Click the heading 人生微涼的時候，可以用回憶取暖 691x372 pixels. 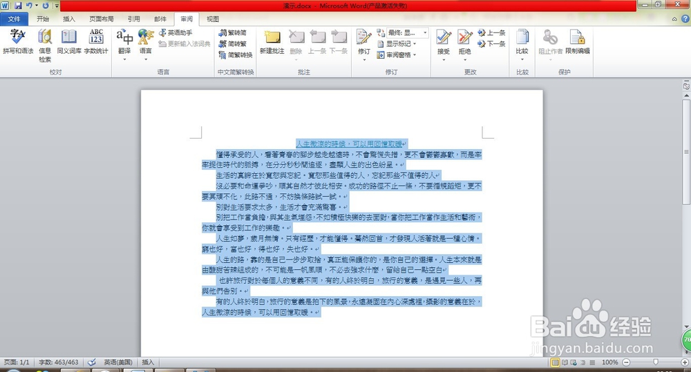[351, 144]
